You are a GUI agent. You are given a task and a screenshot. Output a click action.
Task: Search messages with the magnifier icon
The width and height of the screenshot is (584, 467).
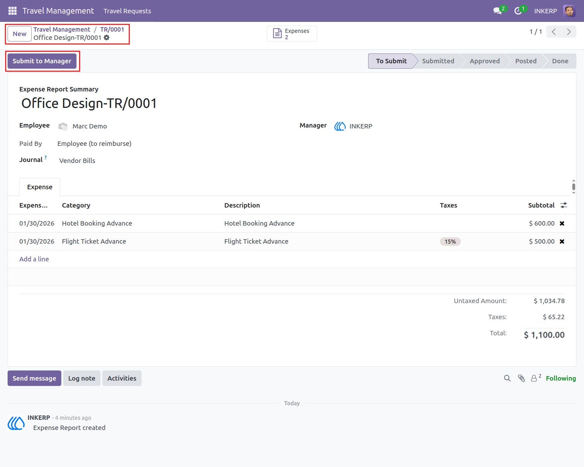point(507,378)
